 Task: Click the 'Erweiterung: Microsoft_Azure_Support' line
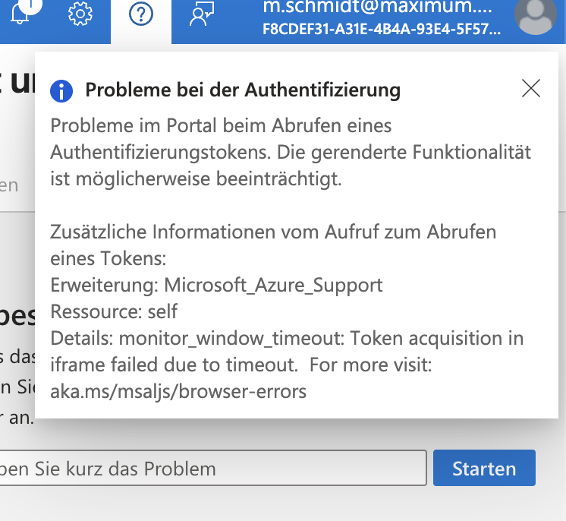pos(216,285)
